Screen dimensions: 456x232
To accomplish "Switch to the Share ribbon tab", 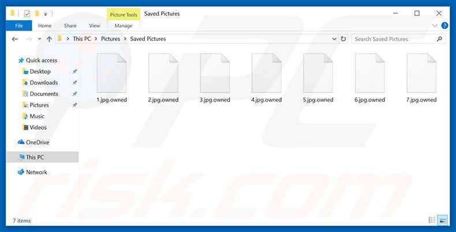I will point(70,25).
